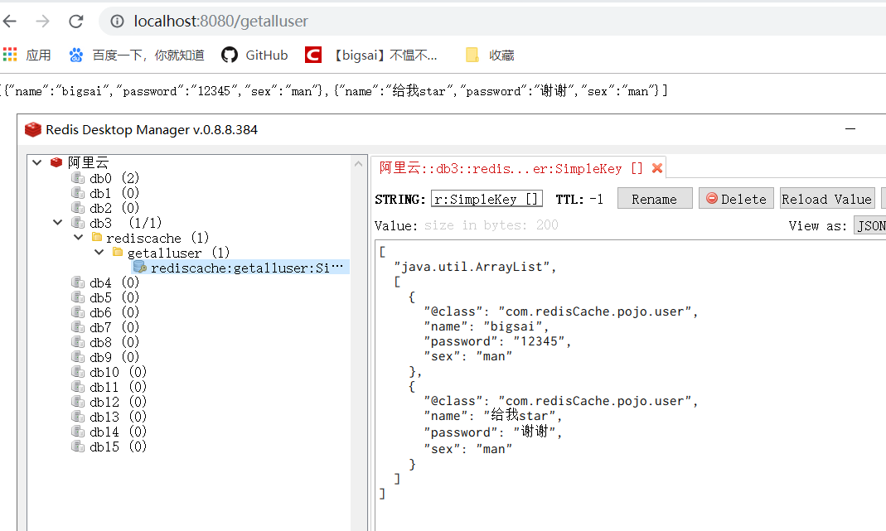The width and height of the screenshot is (886, 531).
Task: Click the "password": "12345" line in value
Action: click(497, 341)
